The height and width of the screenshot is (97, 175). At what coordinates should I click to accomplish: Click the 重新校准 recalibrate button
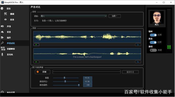130,72
